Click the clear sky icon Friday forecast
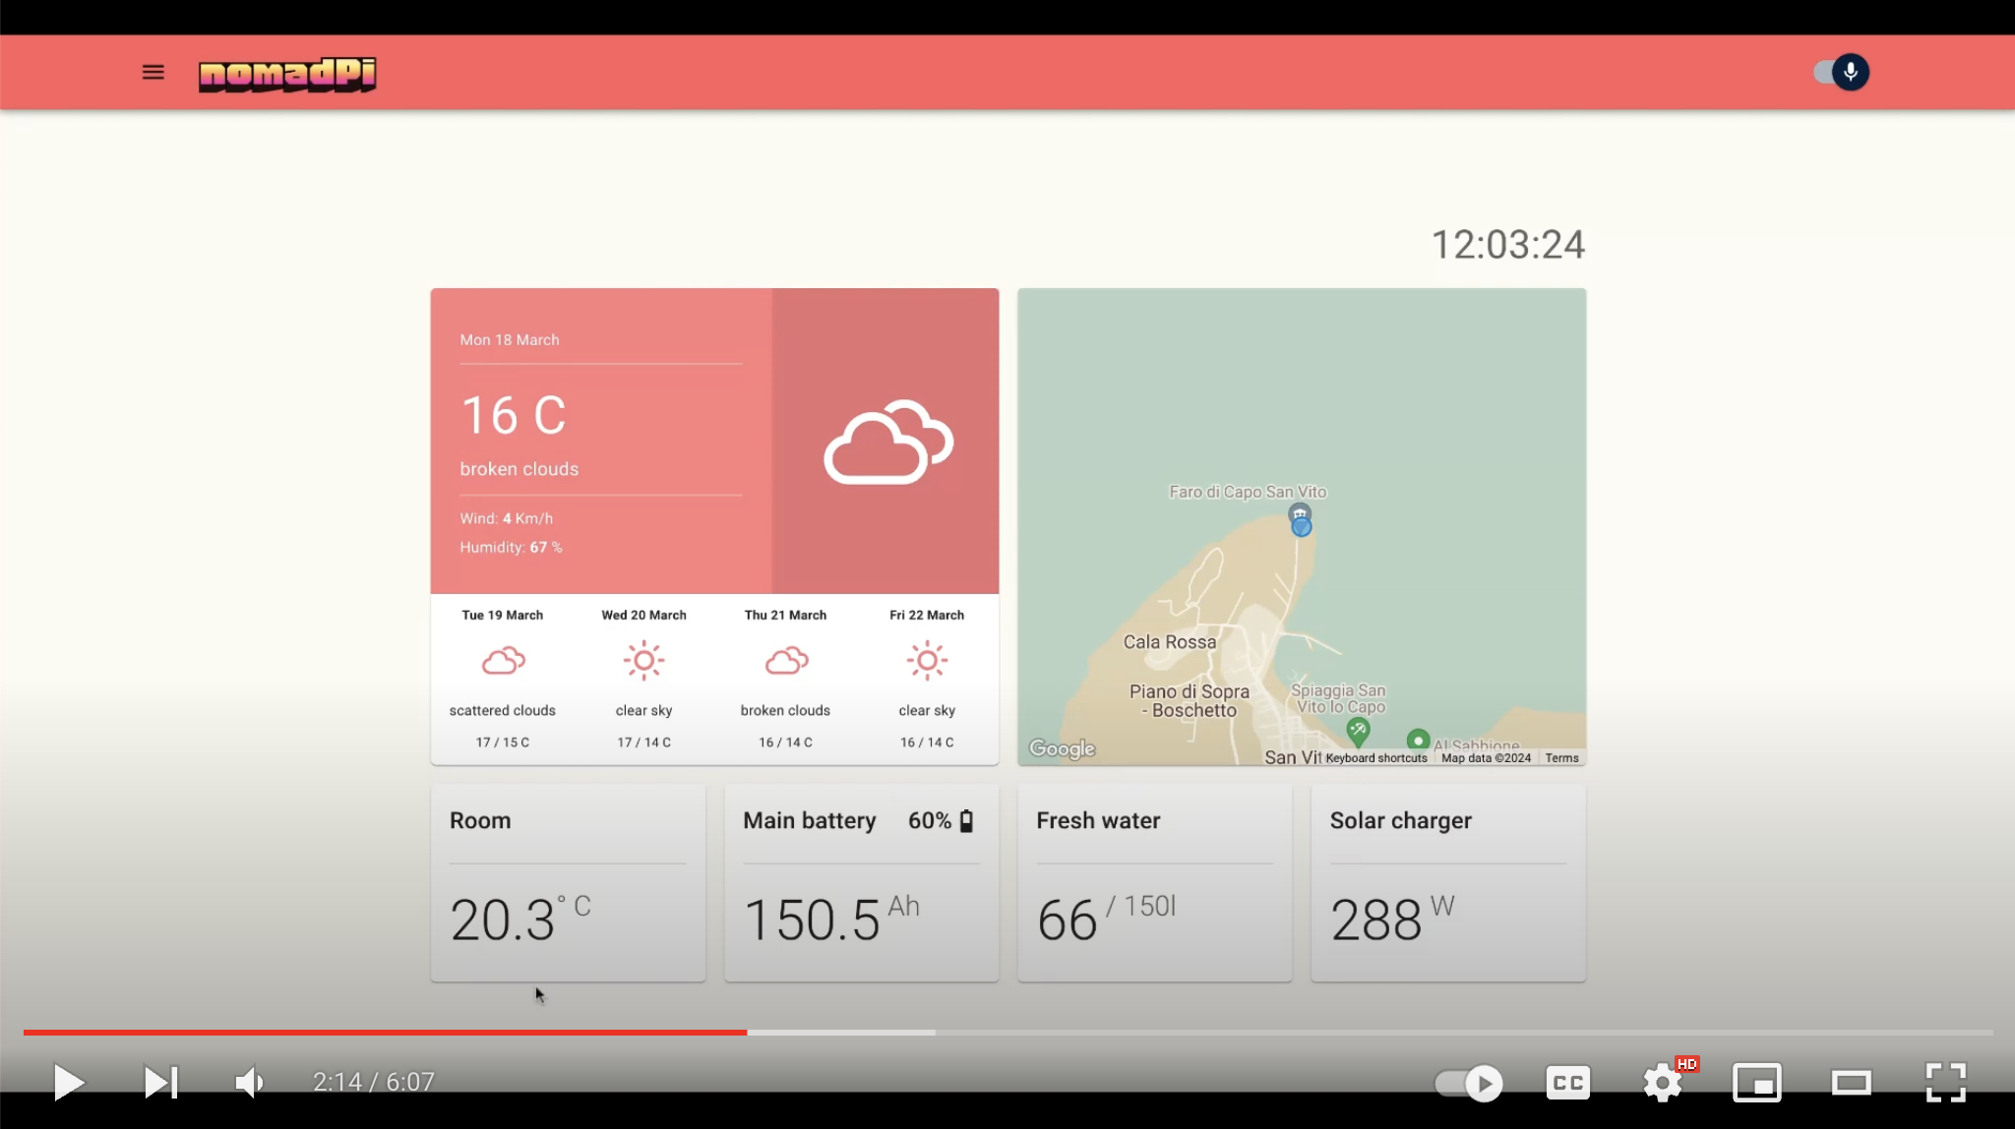This screenshot has width=2015, height=1129. pos(926,660)
